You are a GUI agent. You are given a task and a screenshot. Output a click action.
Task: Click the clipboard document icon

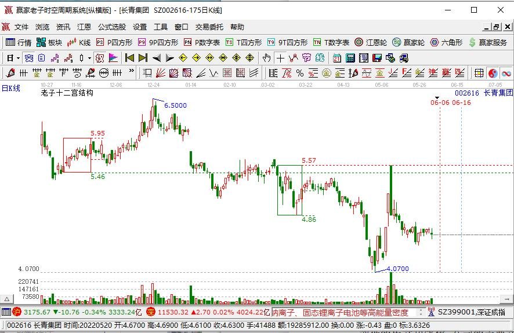[41, 58]
